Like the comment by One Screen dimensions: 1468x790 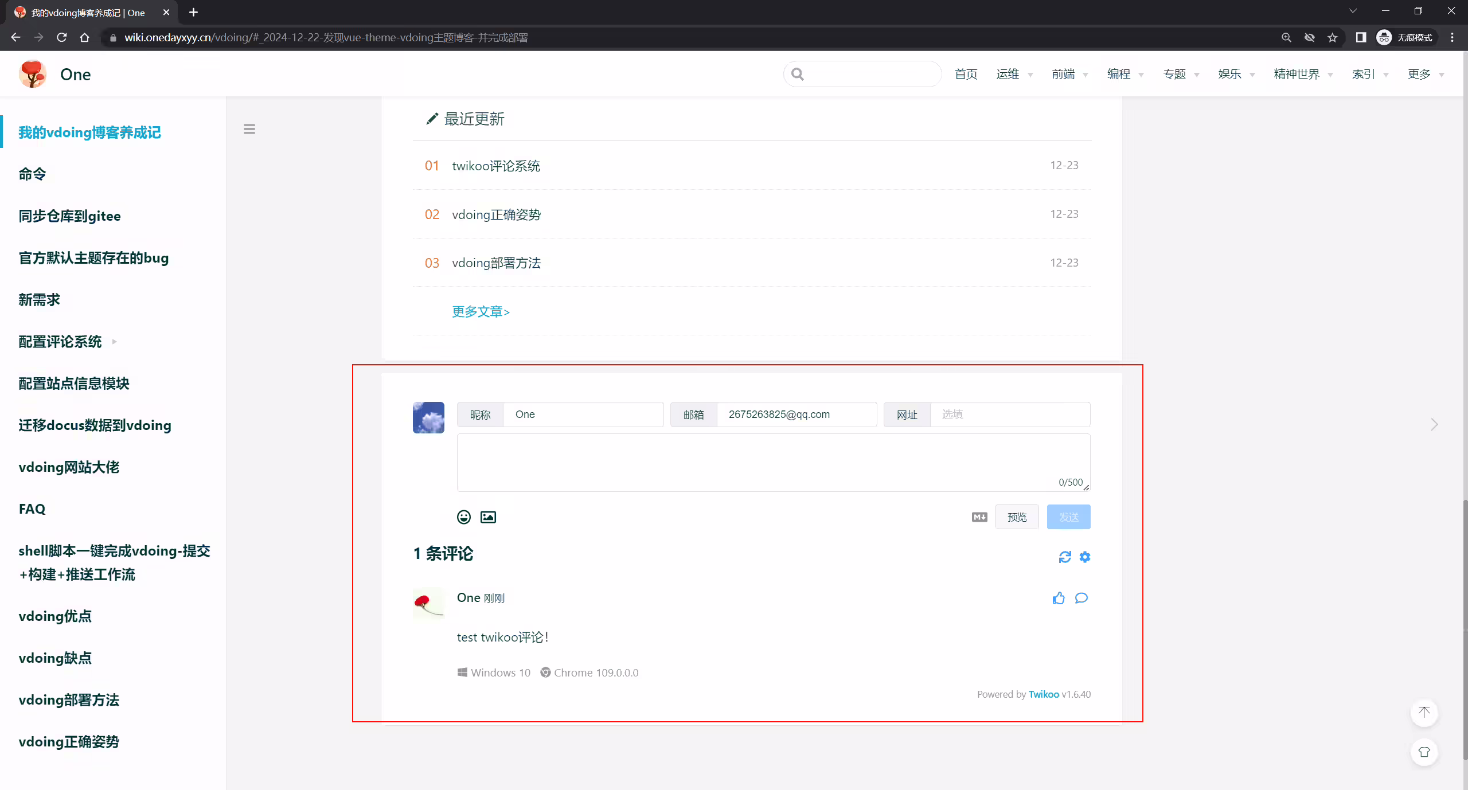click(1059, 598)
